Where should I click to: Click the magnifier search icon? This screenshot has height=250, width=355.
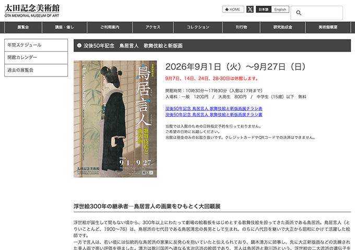[299, 13]
